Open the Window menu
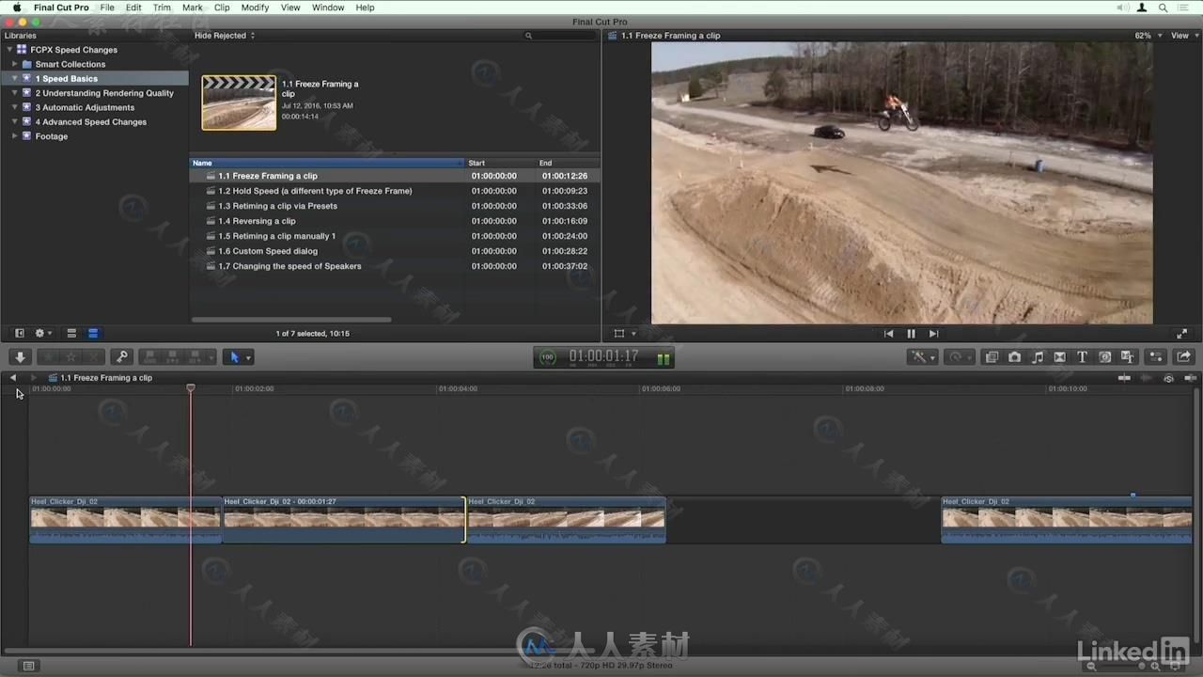 point(328,8)
